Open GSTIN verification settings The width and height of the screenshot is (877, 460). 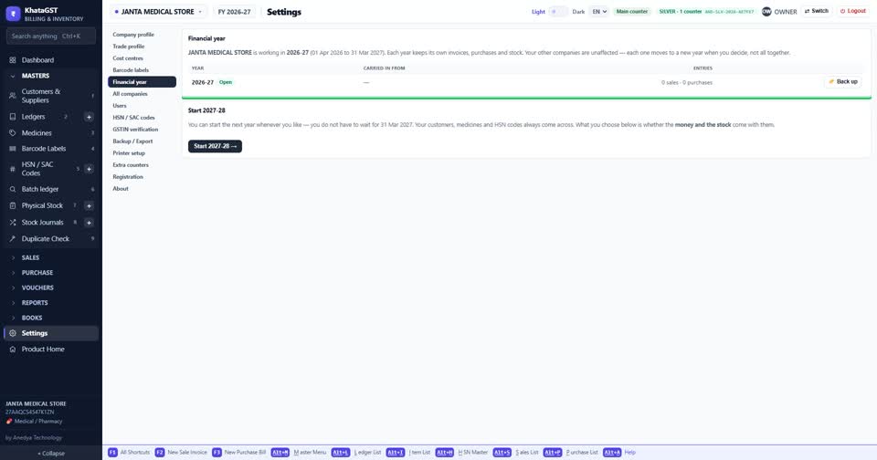(x=143, y=129)
